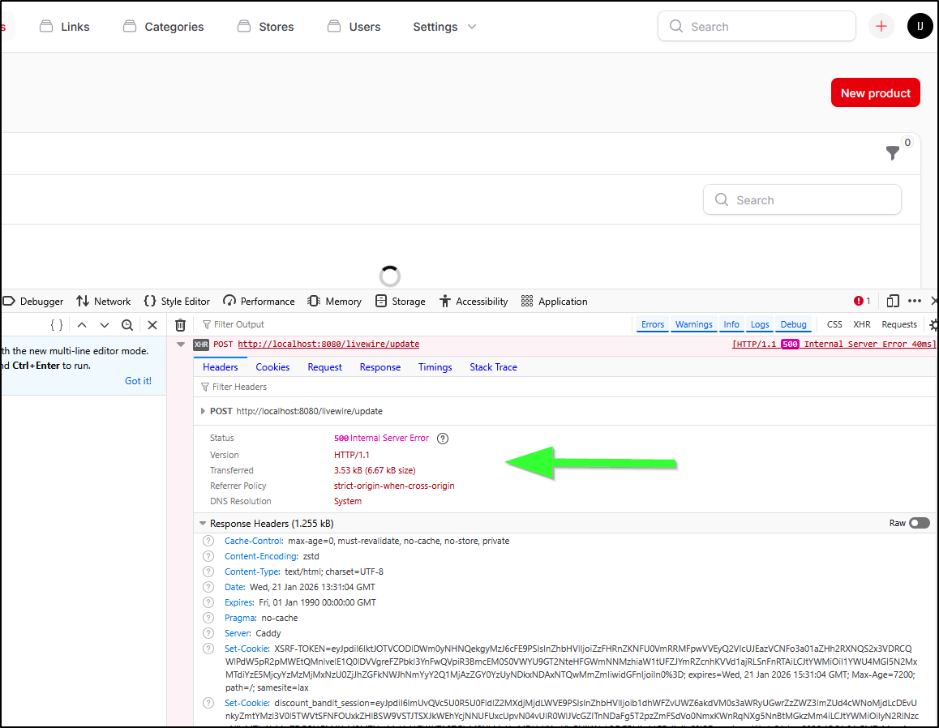
Task: Open the Settings dropdown menu
Action: (x=444, y=27)
